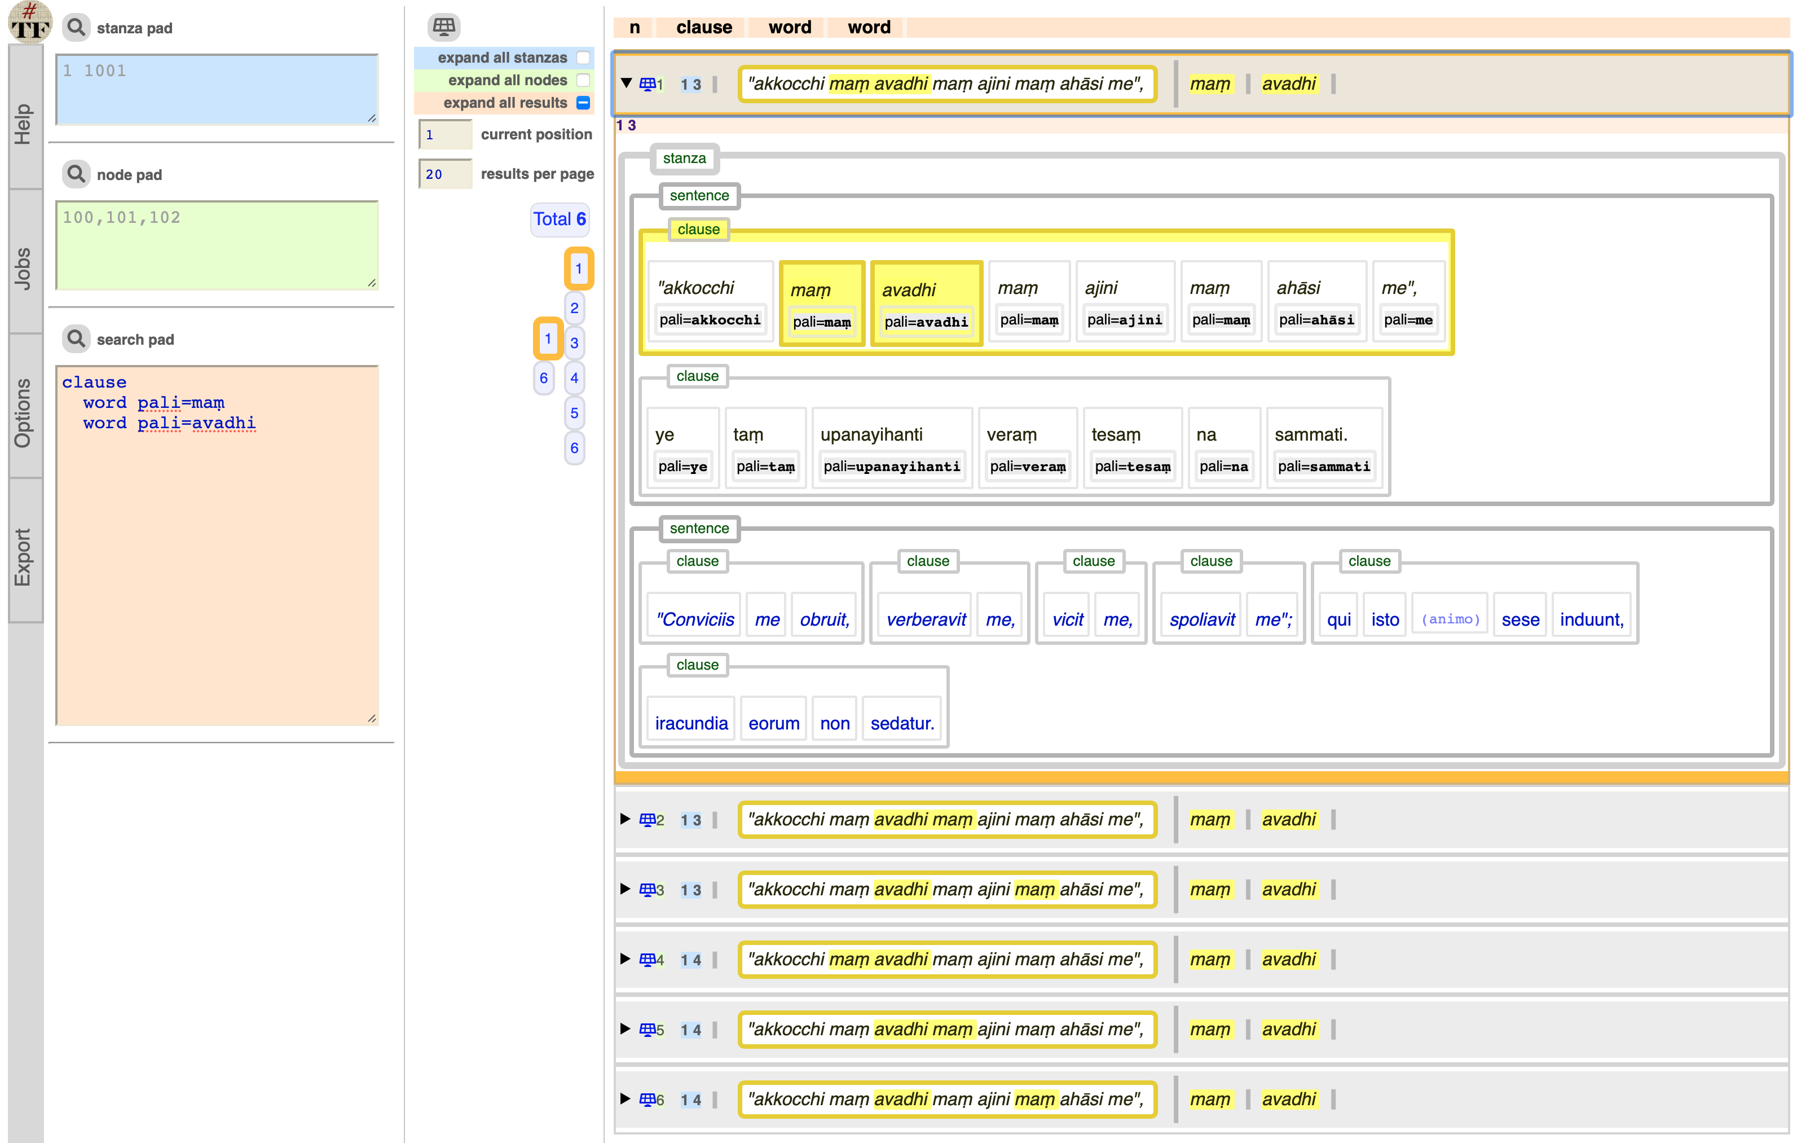
Task: Click the stanza pad search icon
Action: 76,28
